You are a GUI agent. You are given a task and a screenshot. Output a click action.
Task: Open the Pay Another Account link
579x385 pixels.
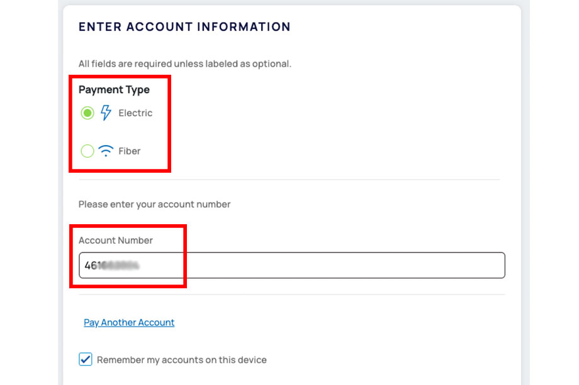(129, 322)
